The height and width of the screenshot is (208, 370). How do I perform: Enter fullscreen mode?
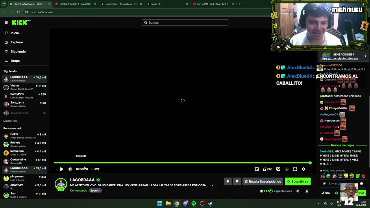pyautogui.click(x=295, y=169)
